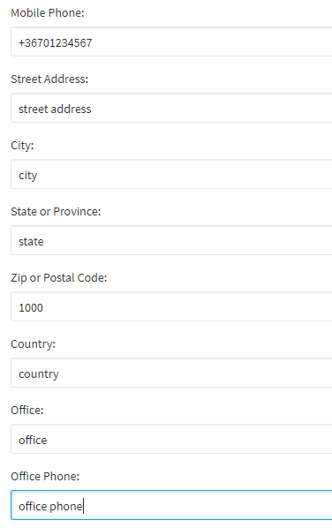Viewport: 332px width, 528px height.
Task: Click the "Street Address:" label text
Action: [x=49, y=79]
